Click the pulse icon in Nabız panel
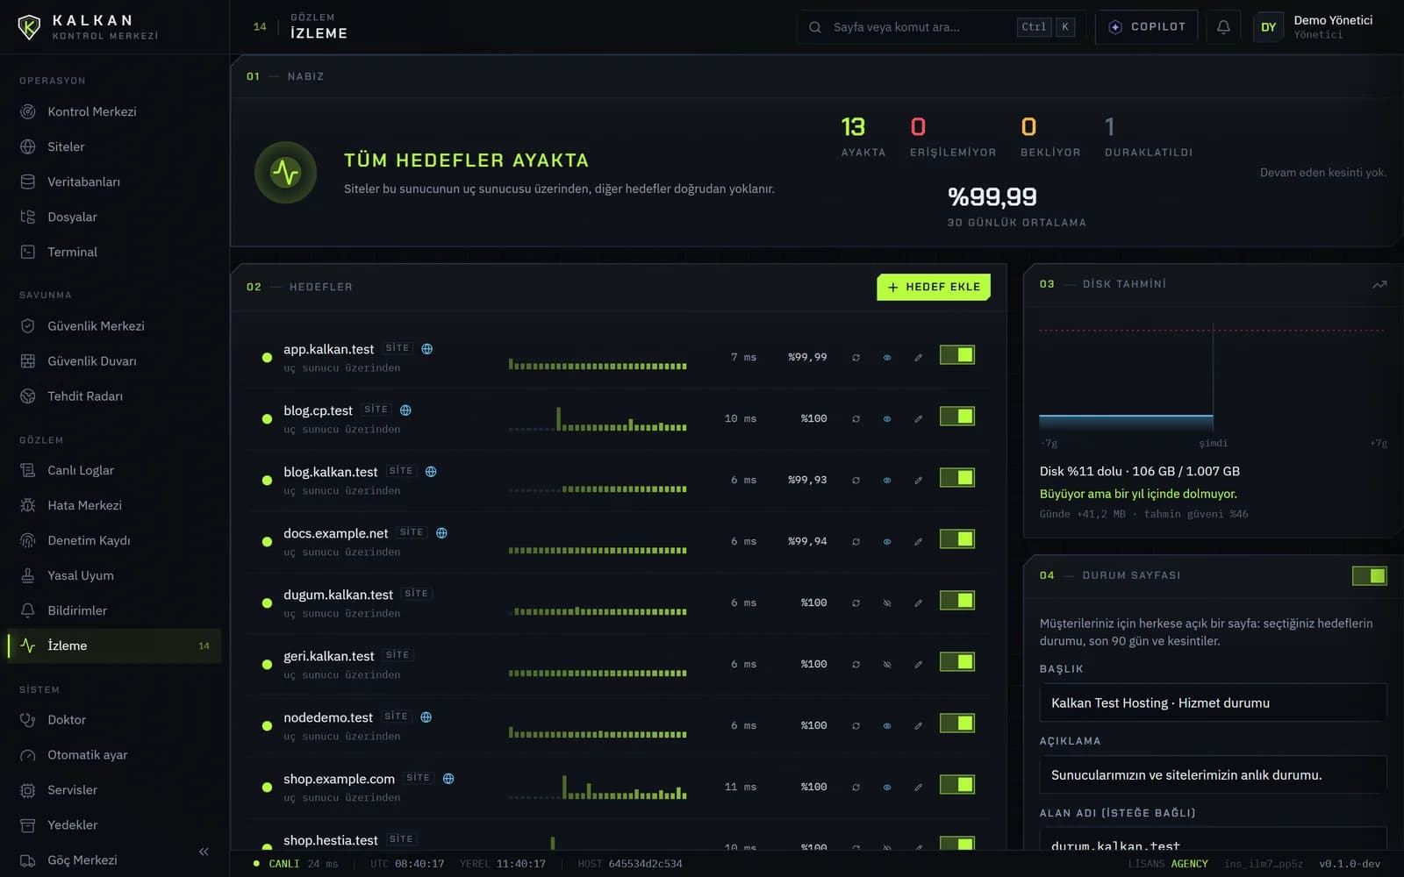This screenshot has height=877, width=1404. [285, 172]
